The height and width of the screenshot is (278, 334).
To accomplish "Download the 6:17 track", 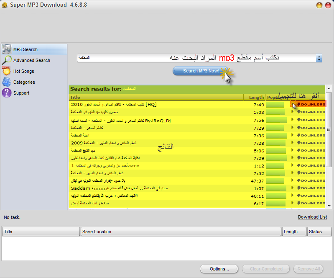I will [311, 203].
